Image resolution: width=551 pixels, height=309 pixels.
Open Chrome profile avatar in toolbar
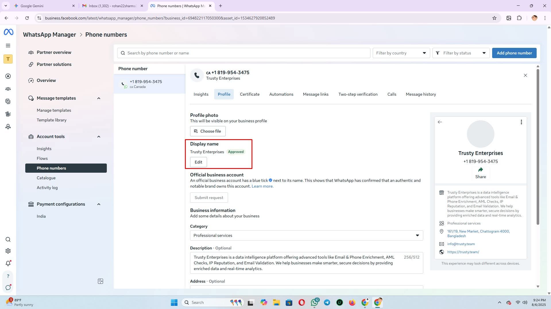click(x=534, y=18)
